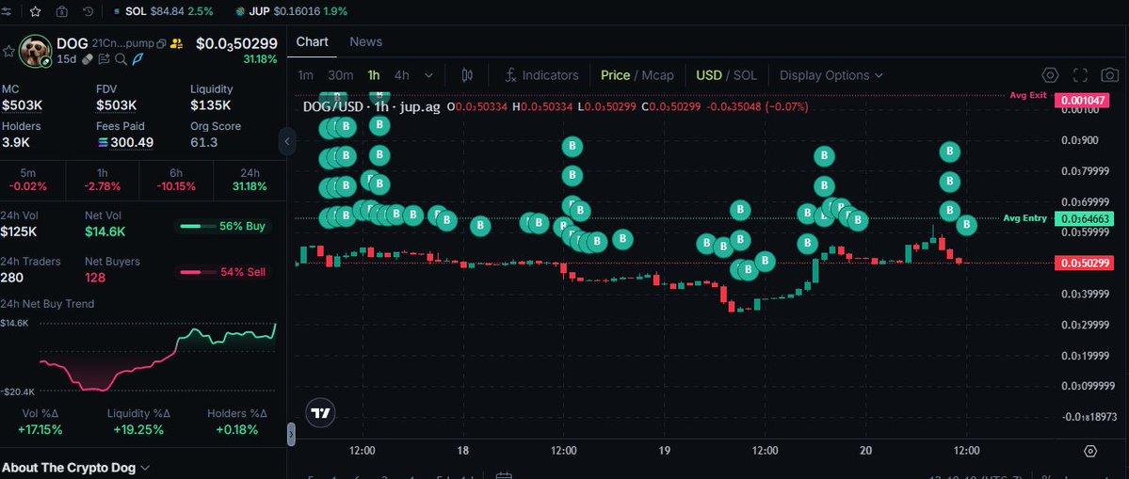Click the 24h Vol $125K value

tap(19, 232)
